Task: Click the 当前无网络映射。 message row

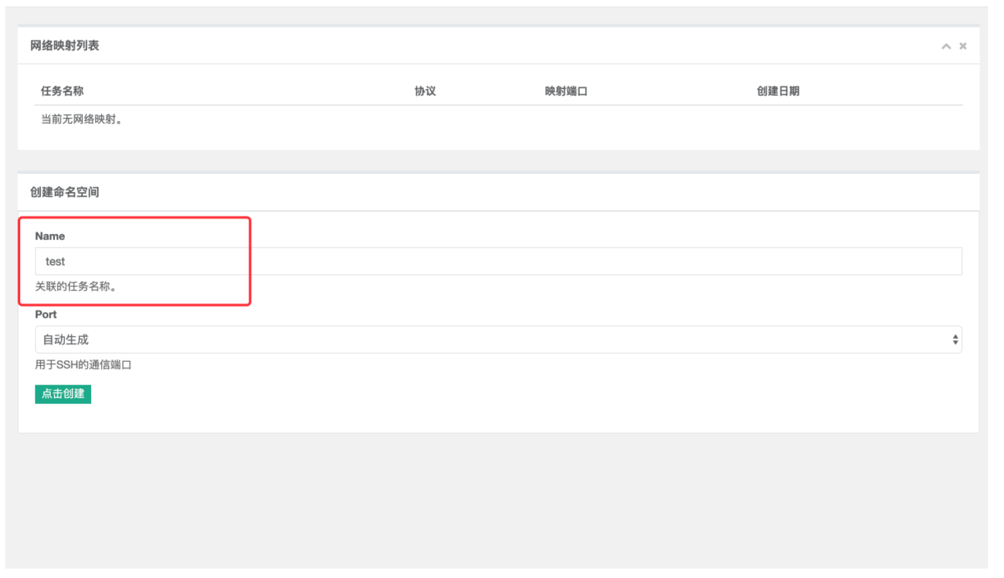Action: (498, 120)
